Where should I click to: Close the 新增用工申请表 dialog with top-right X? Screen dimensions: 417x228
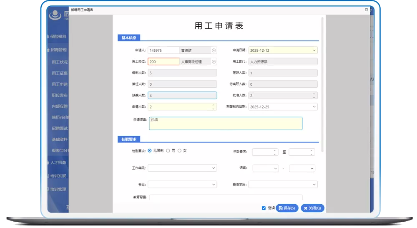(x=367, y=9)
